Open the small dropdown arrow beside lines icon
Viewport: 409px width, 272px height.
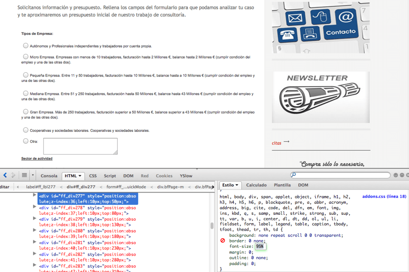tap(33, 175)
